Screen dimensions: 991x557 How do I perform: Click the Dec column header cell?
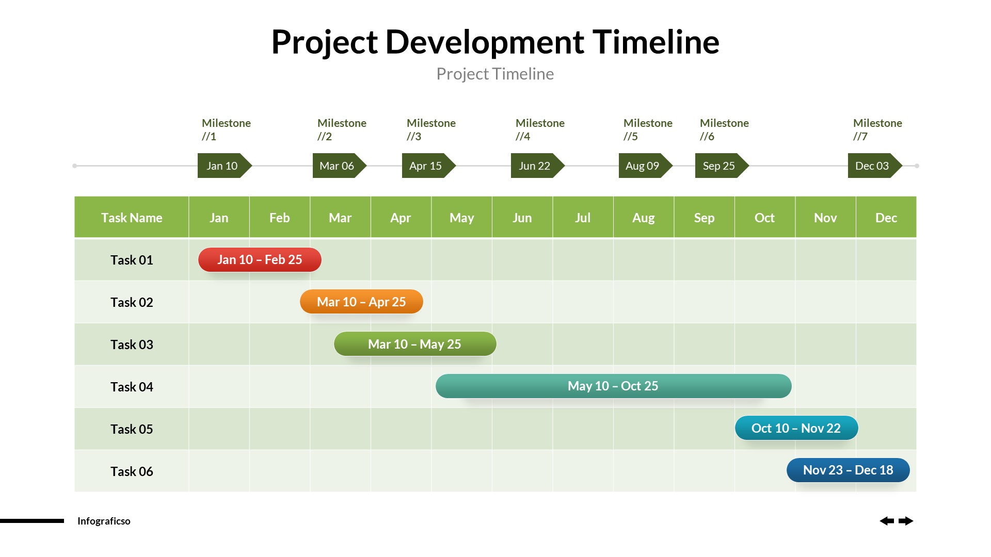(886, 217)
